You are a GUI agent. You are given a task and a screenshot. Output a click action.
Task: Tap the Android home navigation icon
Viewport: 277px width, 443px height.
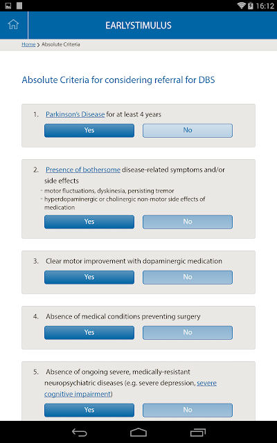pos(138,432)
